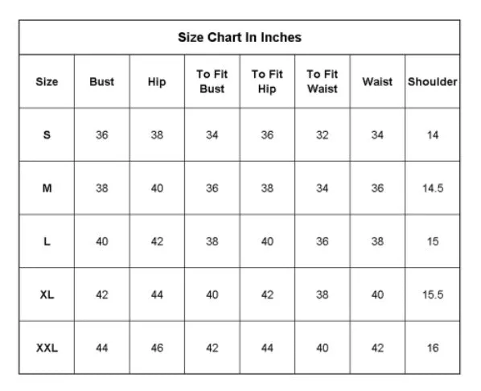Select the Bust column header

102,81
